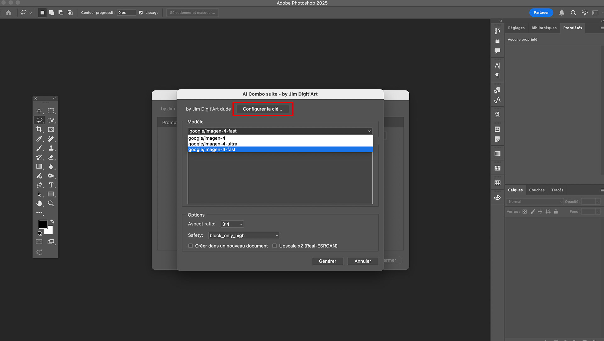The image size is (604, 341).
Task: Switch to the Tracés tab
Action: coord(557,190)
